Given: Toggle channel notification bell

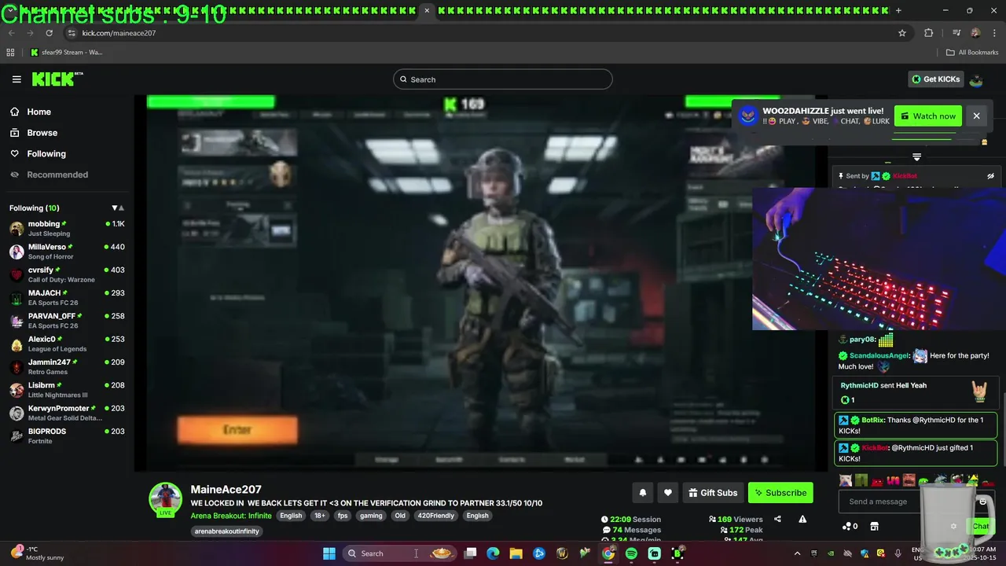Looking at the screenshot, I should click(642, 493).
